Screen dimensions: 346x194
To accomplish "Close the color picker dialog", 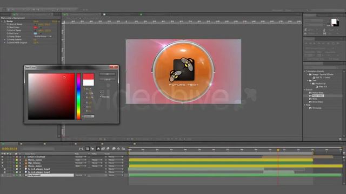I will pyautogui.click(x=114, y=67).
